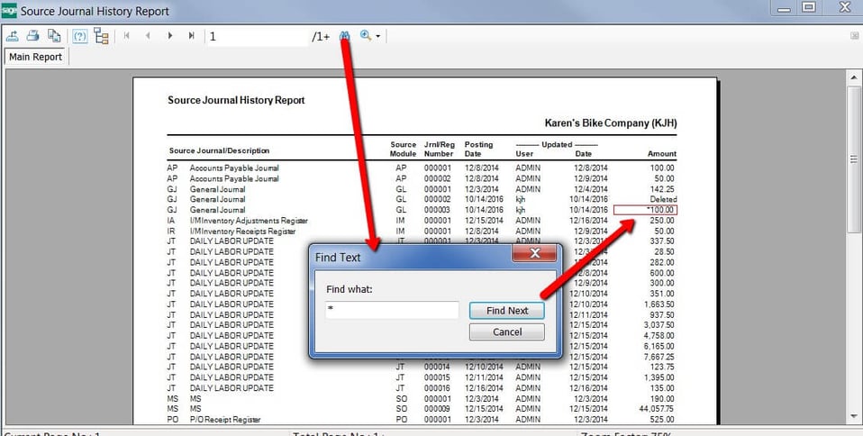
Task: Toggle the group tree icon
Action: pyautogui.click(x=100, y=36)
